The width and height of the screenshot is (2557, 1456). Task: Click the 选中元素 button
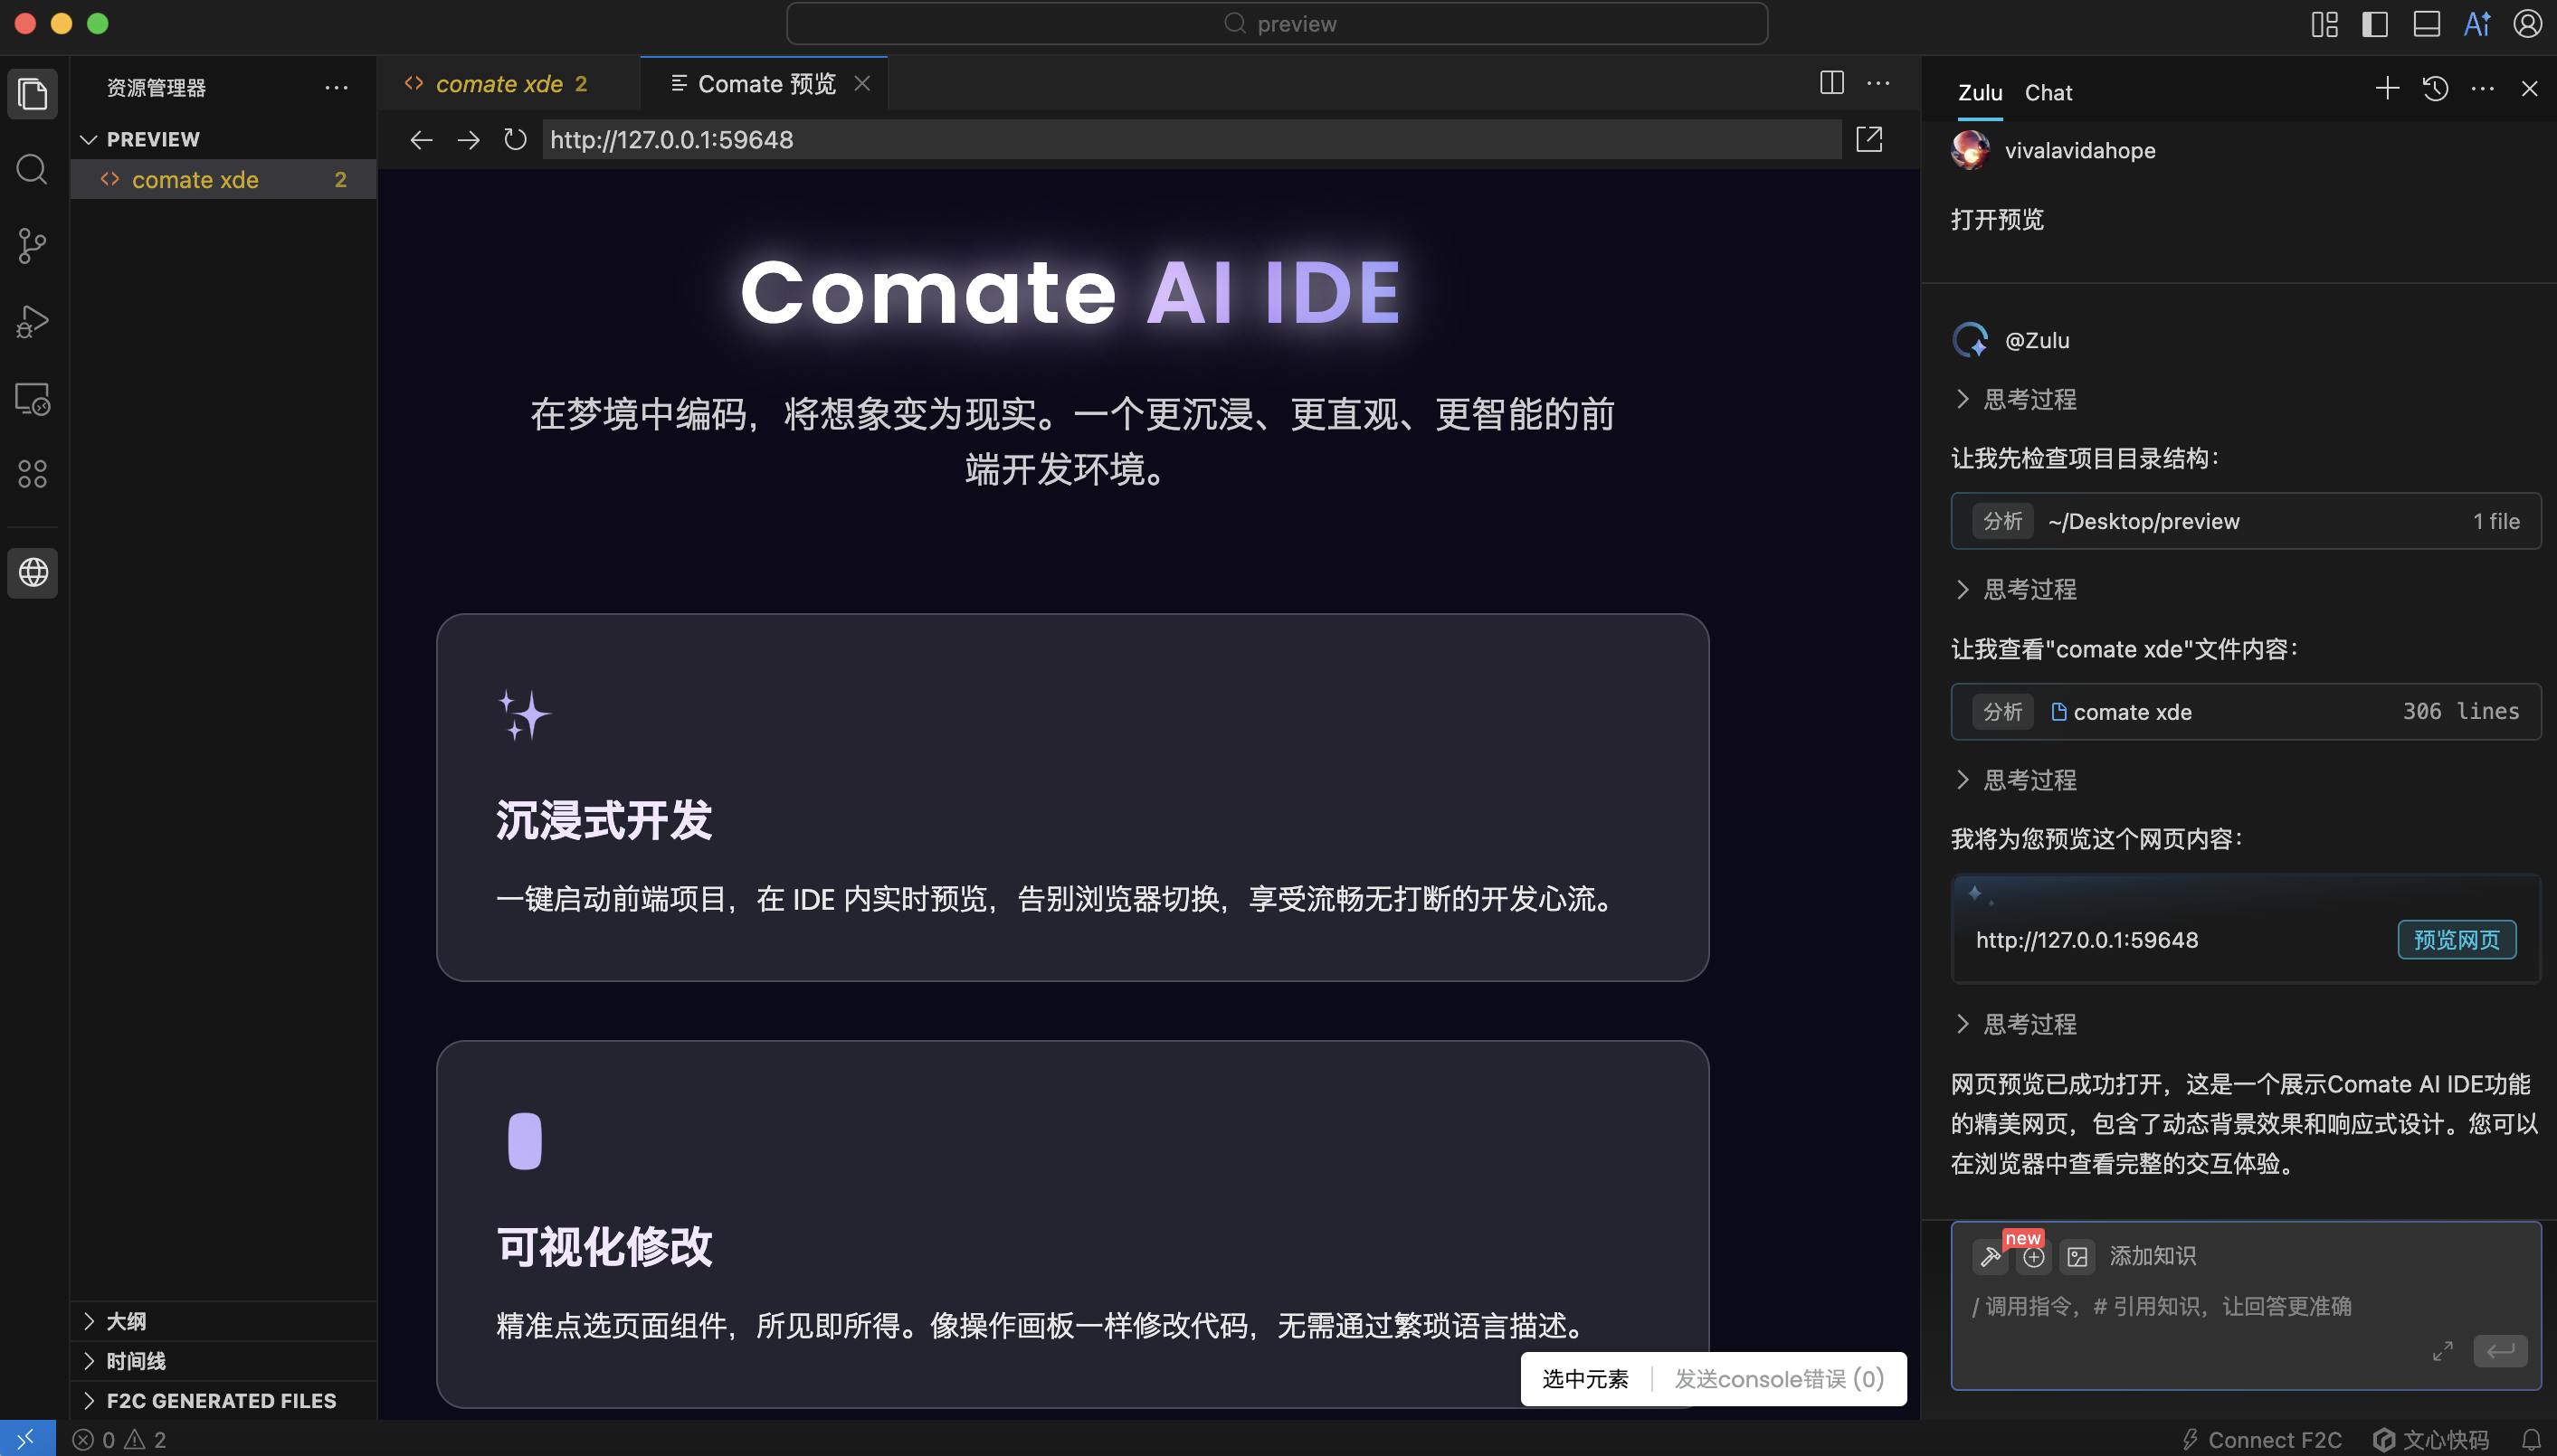1584,1379
